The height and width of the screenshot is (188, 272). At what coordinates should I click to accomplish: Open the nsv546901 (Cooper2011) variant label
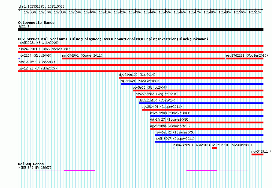pos(82,55)
